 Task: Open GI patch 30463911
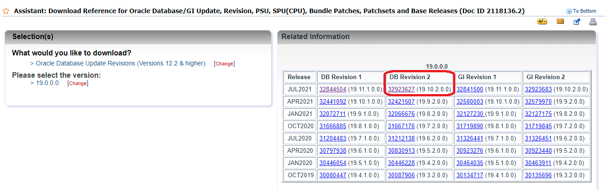tap(538, 163)
